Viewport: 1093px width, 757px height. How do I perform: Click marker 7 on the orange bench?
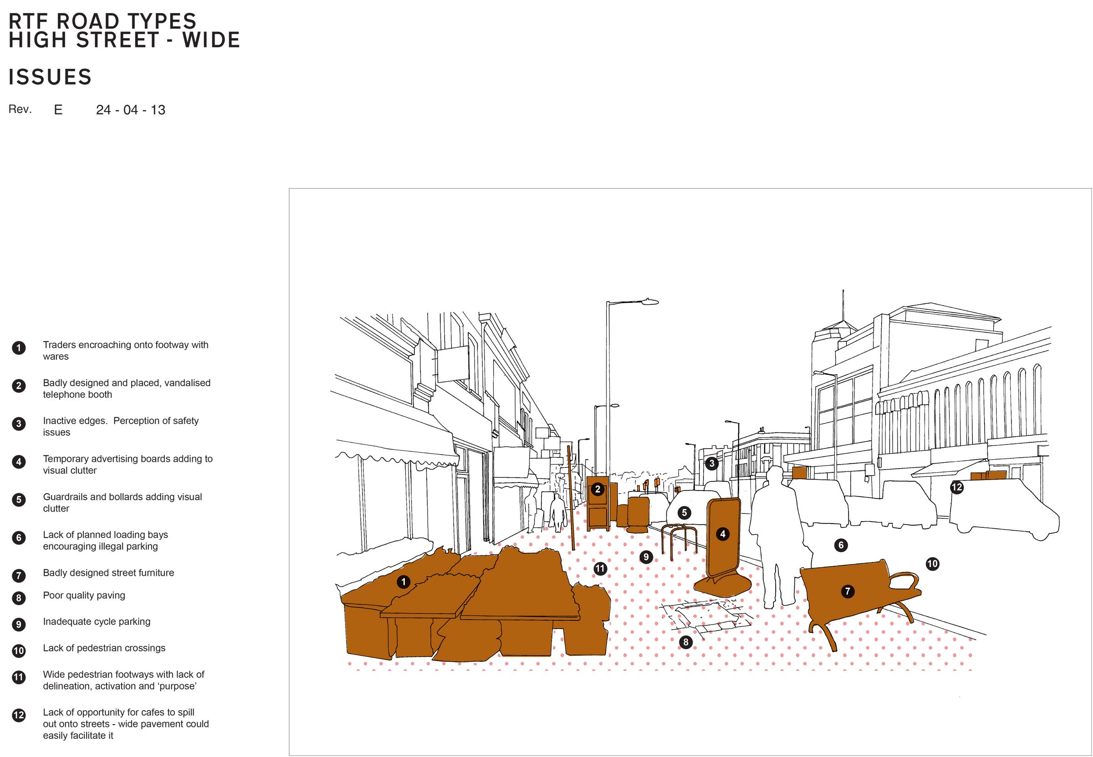848,591
